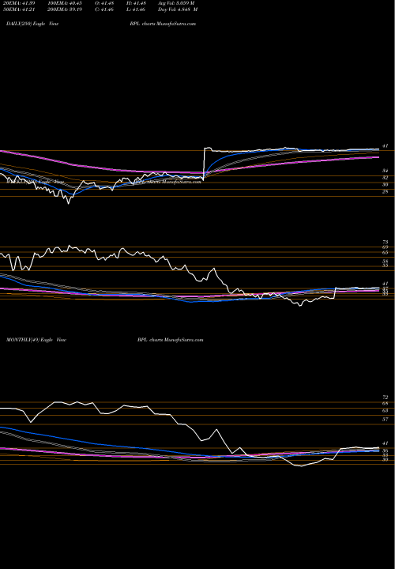Select the high price H: 41.48

137,3
